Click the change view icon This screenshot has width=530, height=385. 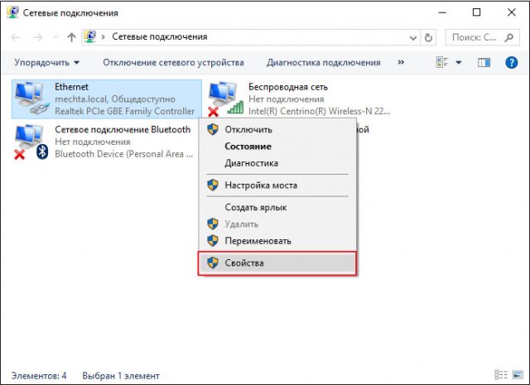coord(442,62)
